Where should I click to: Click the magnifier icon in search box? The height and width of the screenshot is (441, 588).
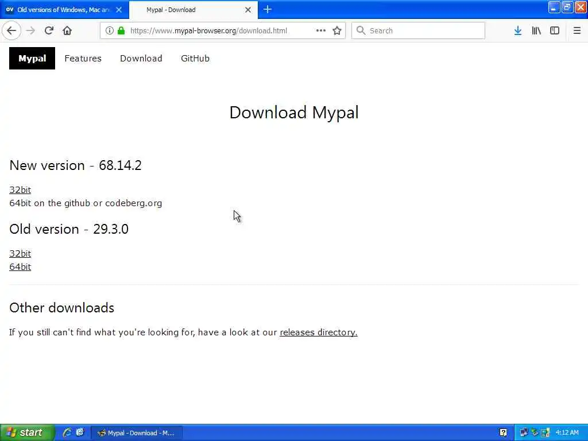click(361, 30)
